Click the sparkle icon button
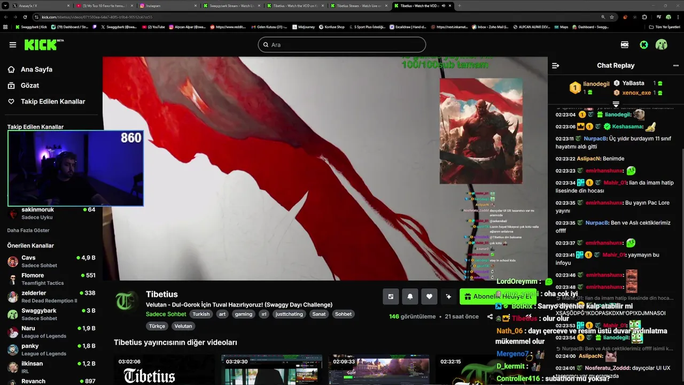 (x=448, y=297)
